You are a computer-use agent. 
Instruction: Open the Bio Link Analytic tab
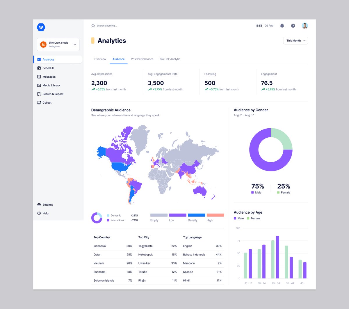tap(170, 59)
